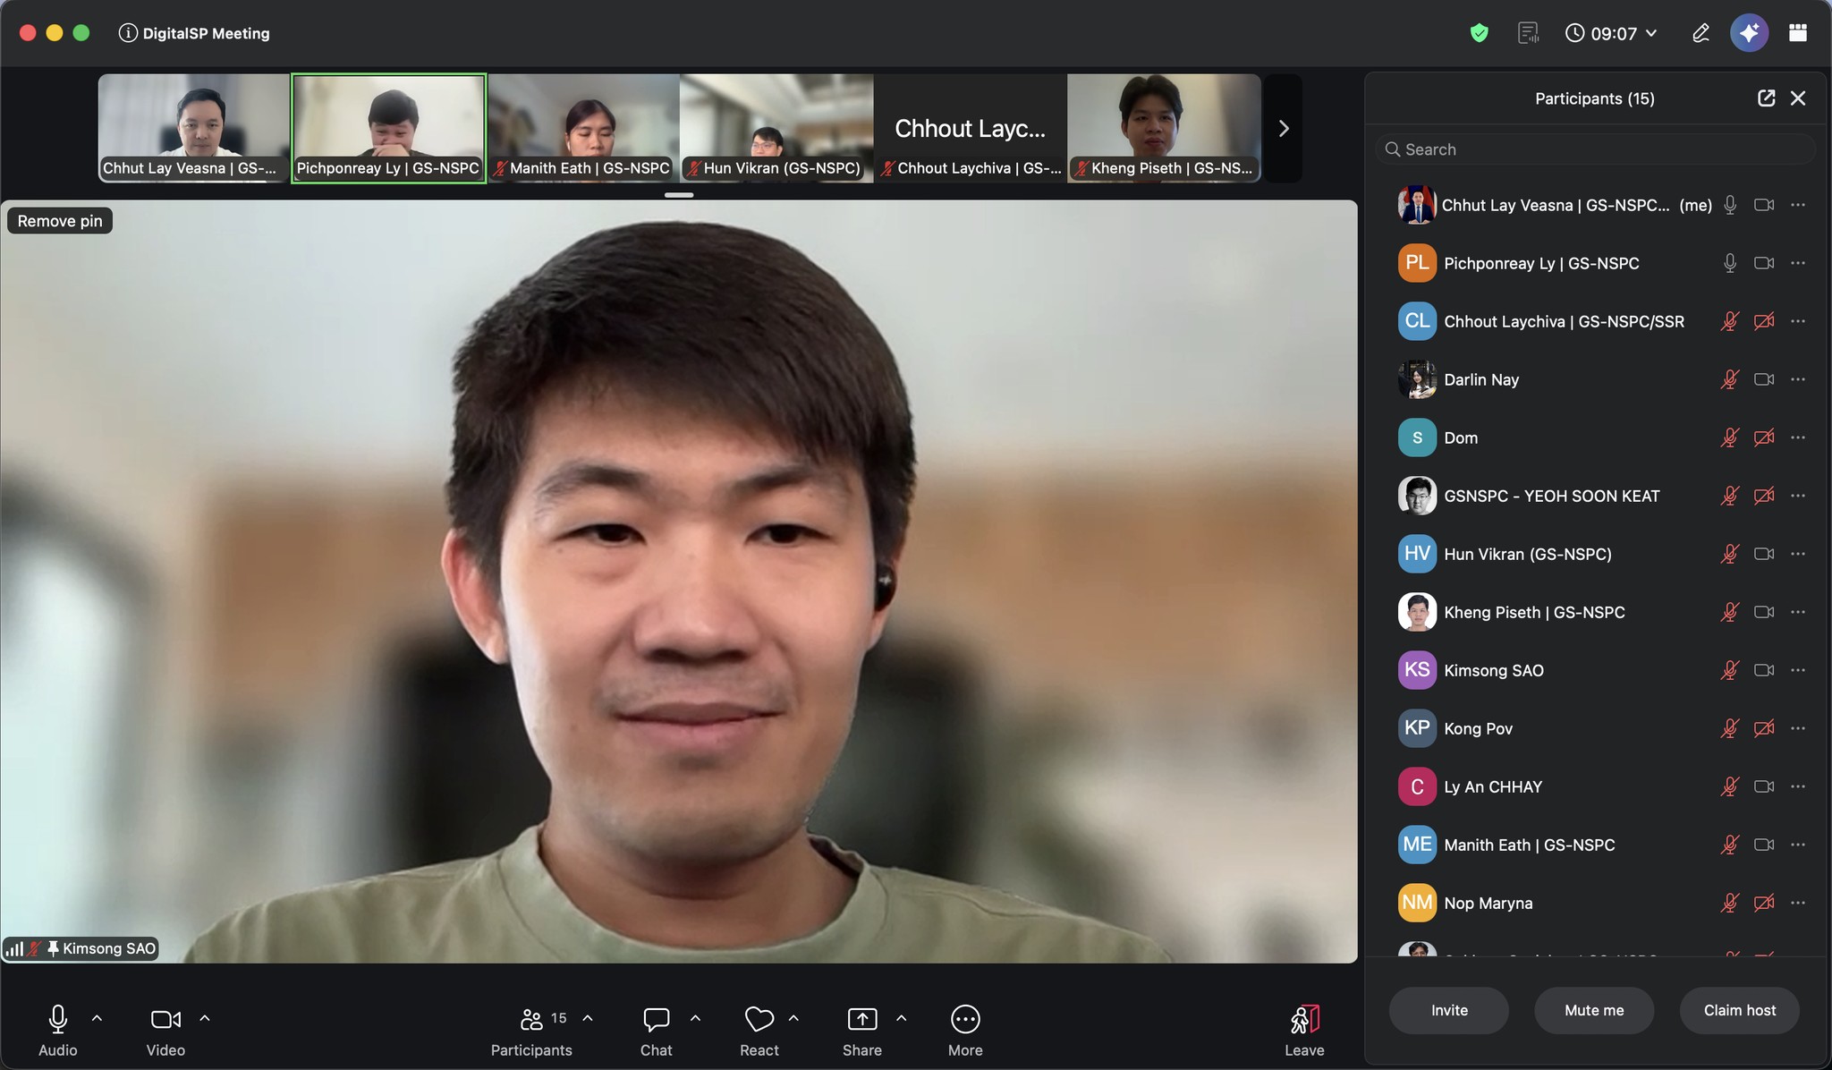Click YEOH SOON KEAT's muted microphone icon

click(x=1730, y=496)
